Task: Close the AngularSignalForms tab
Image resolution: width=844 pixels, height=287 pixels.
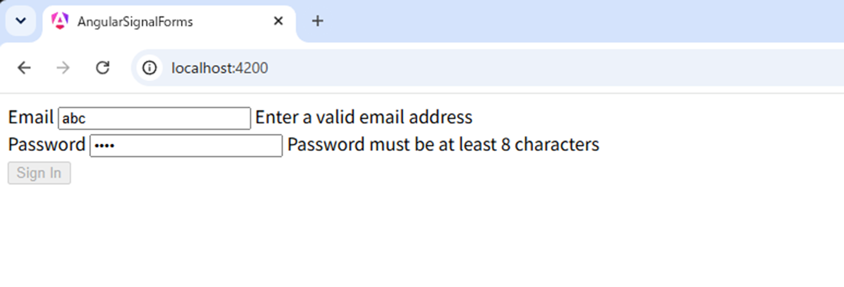Action: (x=278, y=21)
